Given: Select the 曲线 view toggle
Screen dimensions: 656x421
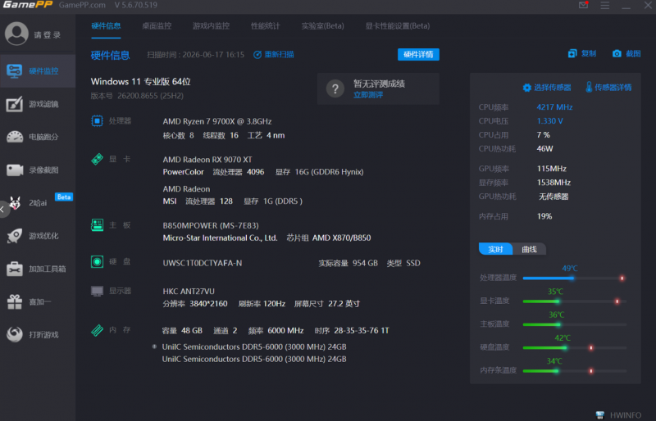Looking at the screenshot, I should [x=529, y=249].
